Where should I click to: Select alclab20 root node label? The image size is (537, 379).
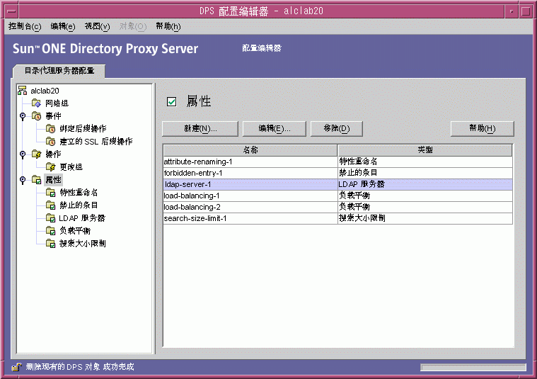(x=45, y=91)
